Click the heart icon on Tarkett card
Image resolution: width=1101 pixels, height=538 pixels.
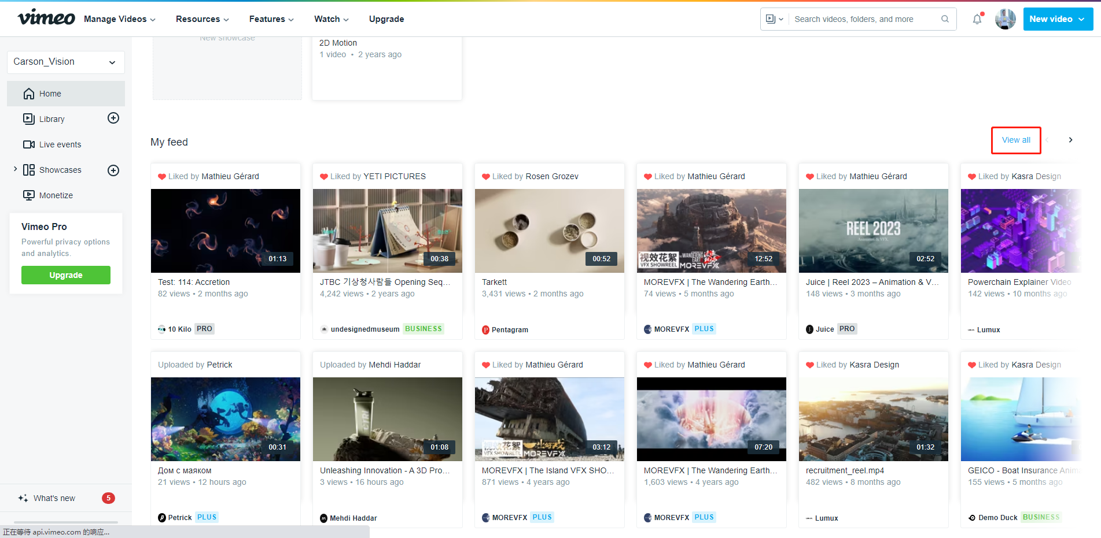[x=486, y=176]
